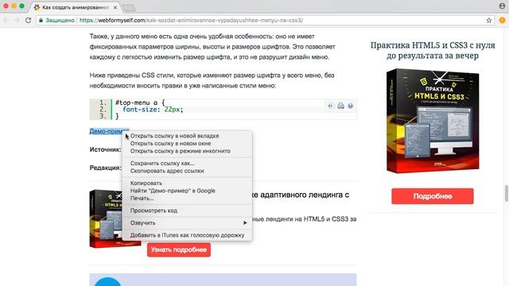The width and height of the screenshot is (509, 286).
Task: Click the small course box thumbnail below the article
Action: point(106,219)
